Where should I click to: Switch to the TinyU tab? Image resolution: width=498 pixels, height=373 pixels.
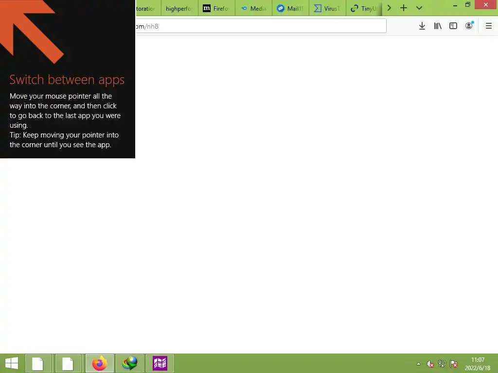(364, 8)
